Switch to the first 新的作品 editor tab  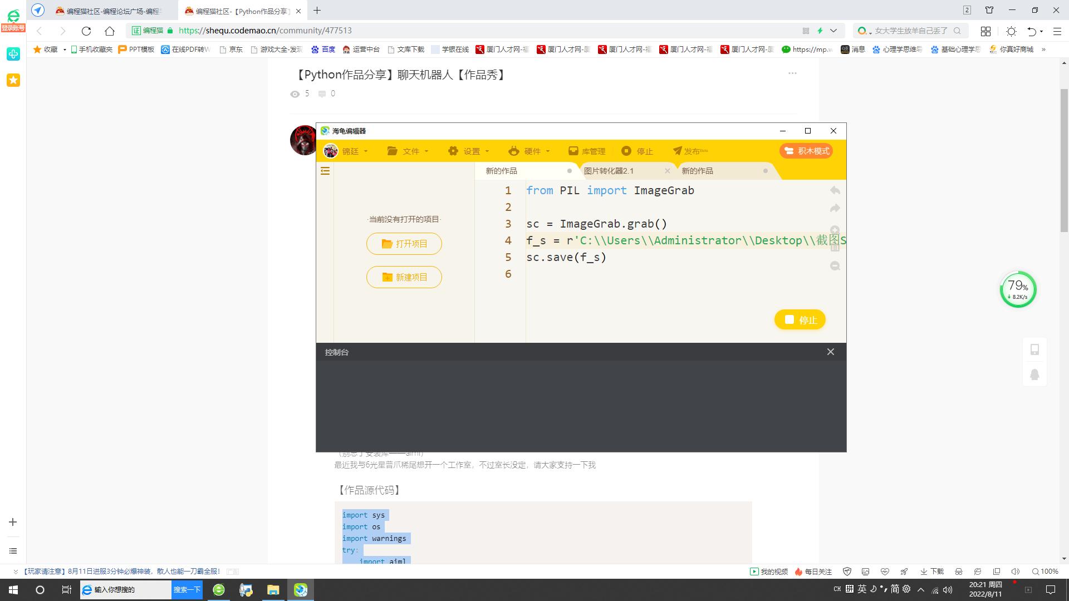[501, 171]
